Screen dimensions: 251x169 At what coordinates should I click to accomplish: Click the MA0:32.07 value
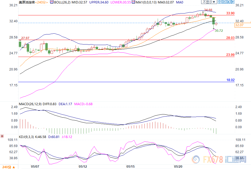click(x=166, y=2)
